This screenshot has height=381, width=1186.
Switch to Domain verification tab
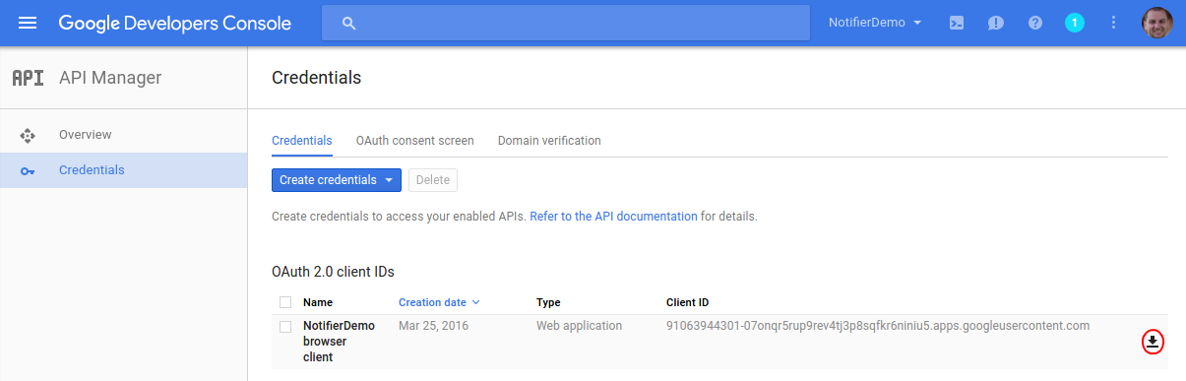point(549,141)
